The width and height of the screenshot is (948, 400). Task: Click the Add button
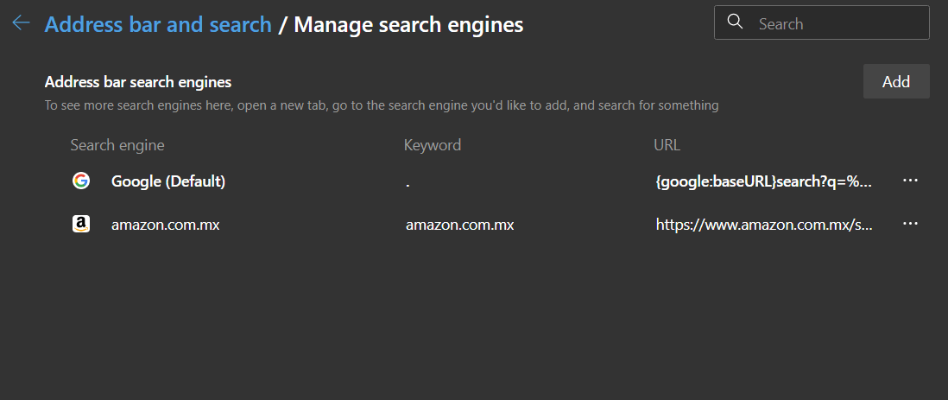(x=895, y=81)
